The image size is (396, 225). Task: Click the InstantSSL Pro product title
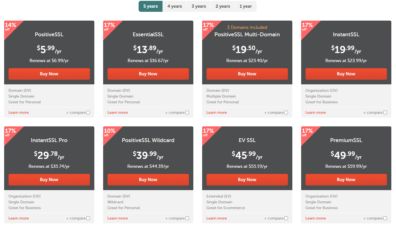(49, 140)
